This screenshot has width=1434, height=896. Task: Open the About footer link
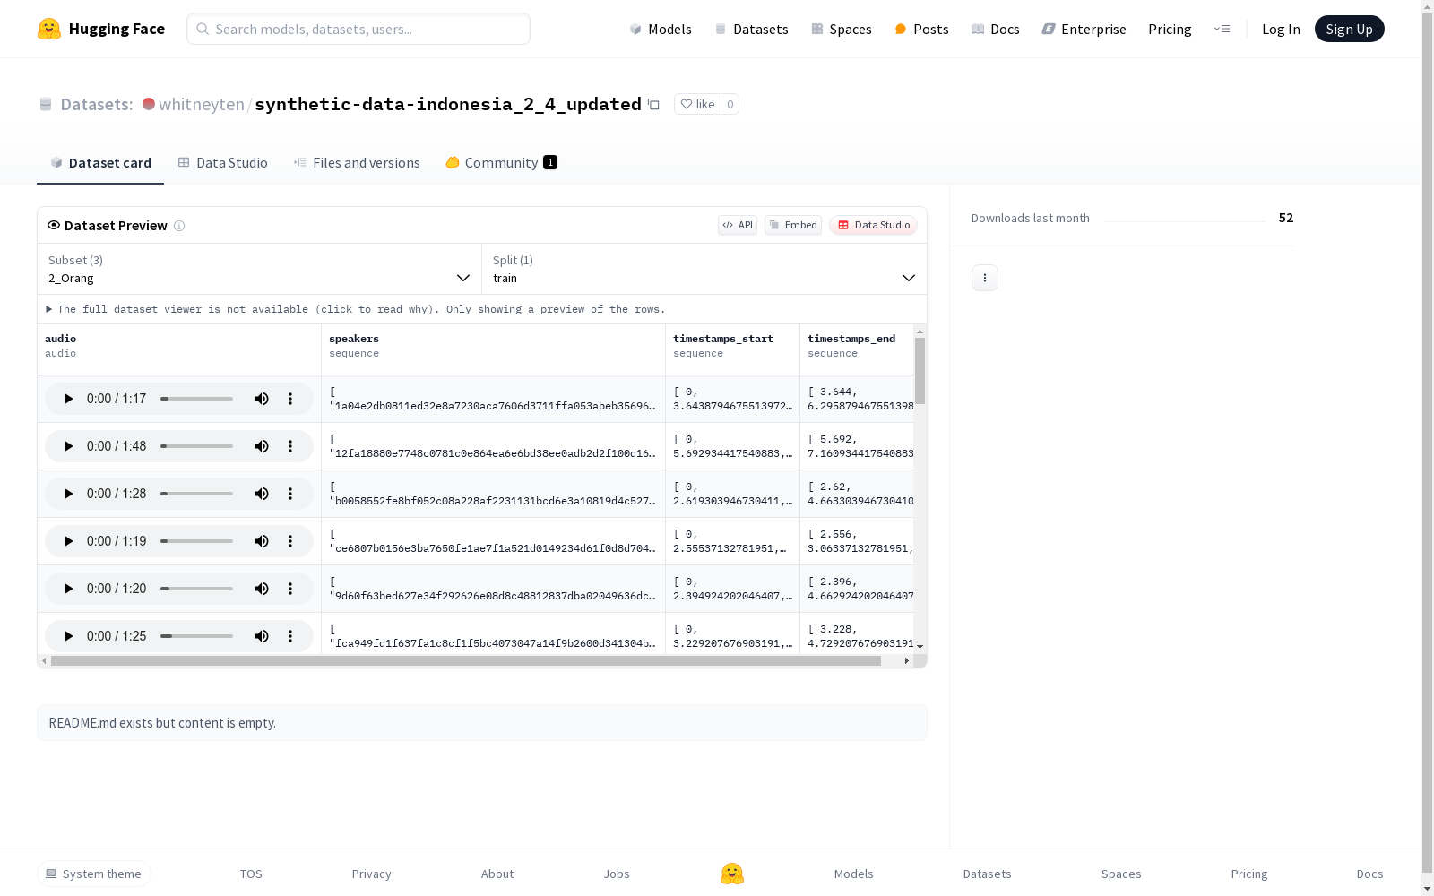pyautogui.click(x=497, y=874)
